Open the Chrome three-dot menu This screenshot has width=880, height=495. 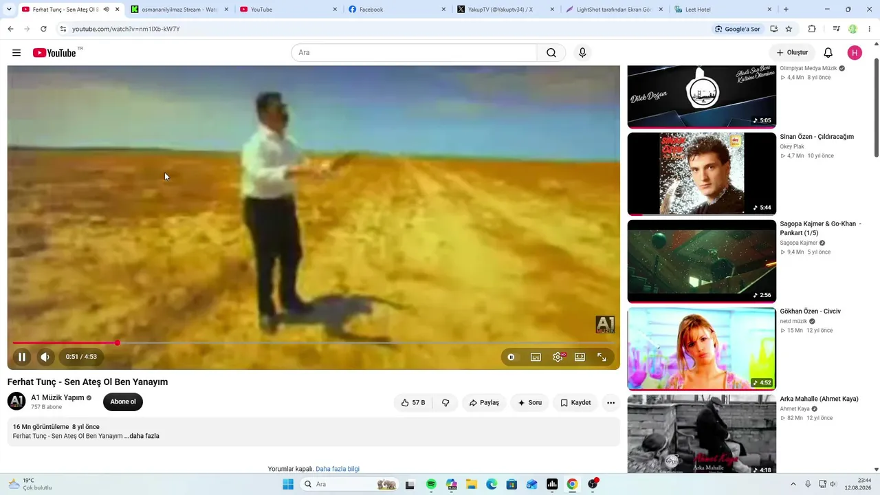(870, 29)
